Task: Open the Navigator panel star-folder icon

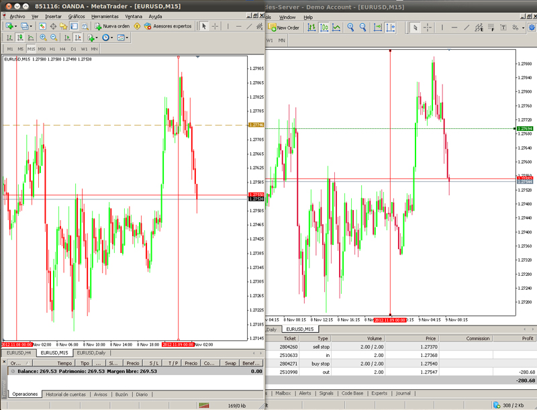Action: pyautogui.click(x=64, y=26)
